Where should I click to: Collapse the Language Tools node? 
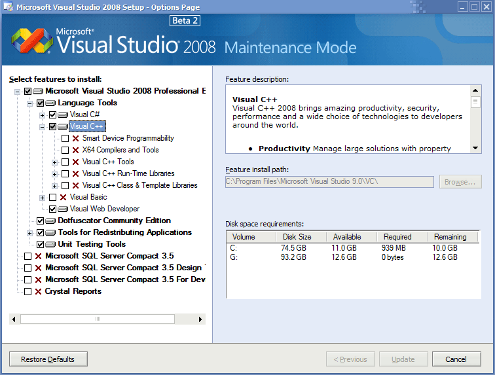click(29, 103)
